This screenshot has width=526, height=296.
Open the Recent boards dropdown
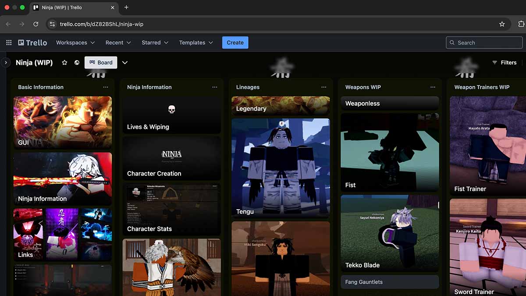click(118, 43)
